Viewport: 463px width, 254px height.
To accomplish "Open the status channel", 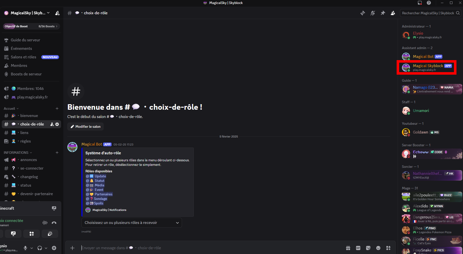I will (x=31, y=185).
